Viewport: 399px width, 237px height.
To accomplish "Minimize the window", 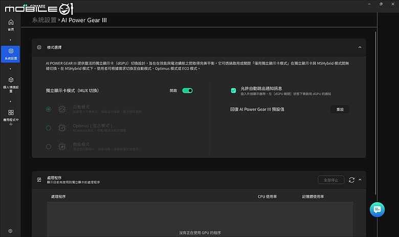I will pyautogui.click(x=369, y=4).
